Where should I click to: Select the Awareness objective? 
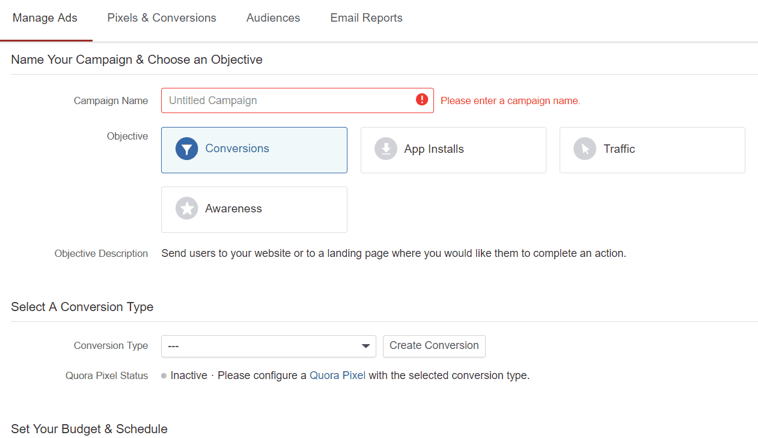(254, 209)
